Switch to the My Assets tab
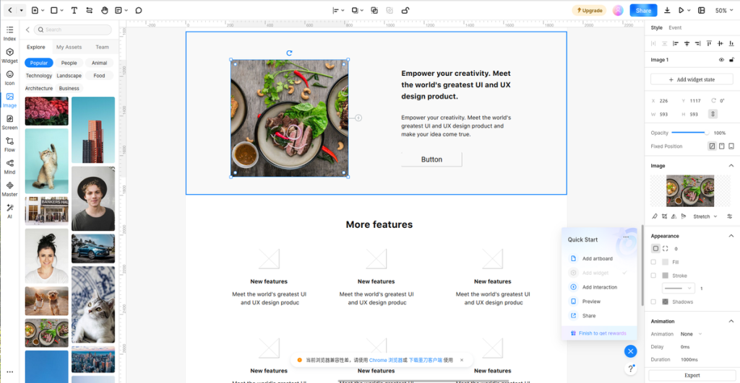This screenshot has height=383, width=740. (x=69, y=47)
